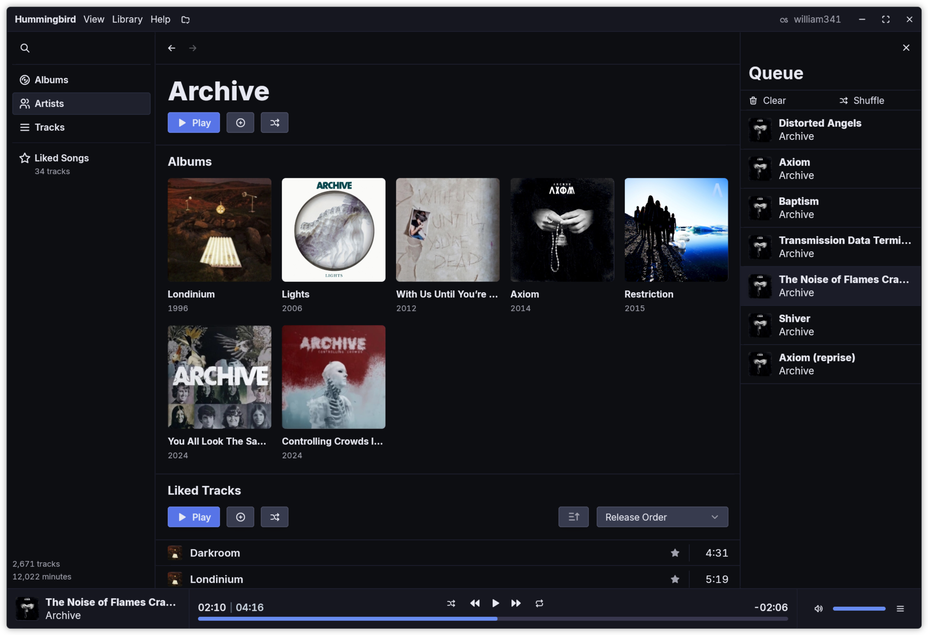Screen dimensions: 928x635
Task: Open the Londinium album thumbnail
Action: (x=219, y=230)
